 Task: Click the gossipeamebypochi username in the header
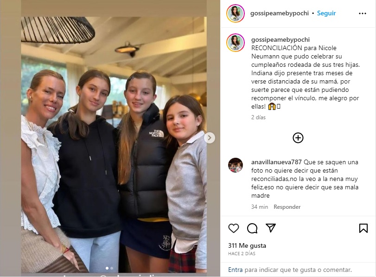click(x=280, y=13)
